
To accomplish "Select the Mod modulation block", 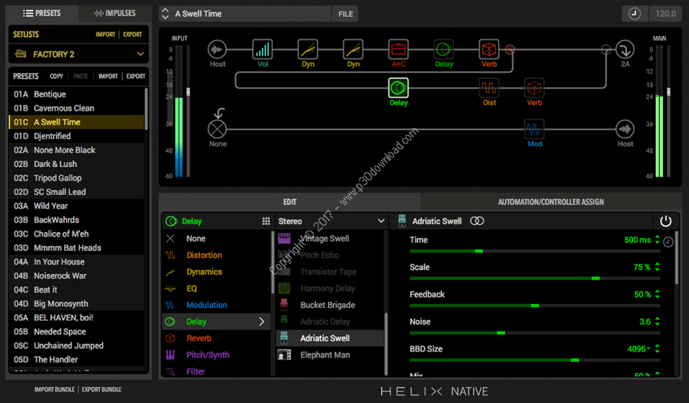I will pos(535,129).
